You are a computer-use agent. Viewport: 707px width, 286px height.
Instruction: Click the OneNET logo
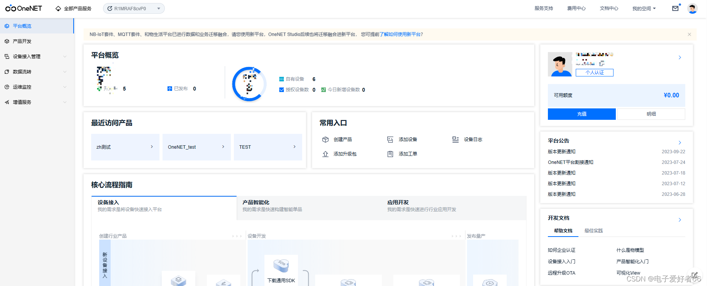24,8
